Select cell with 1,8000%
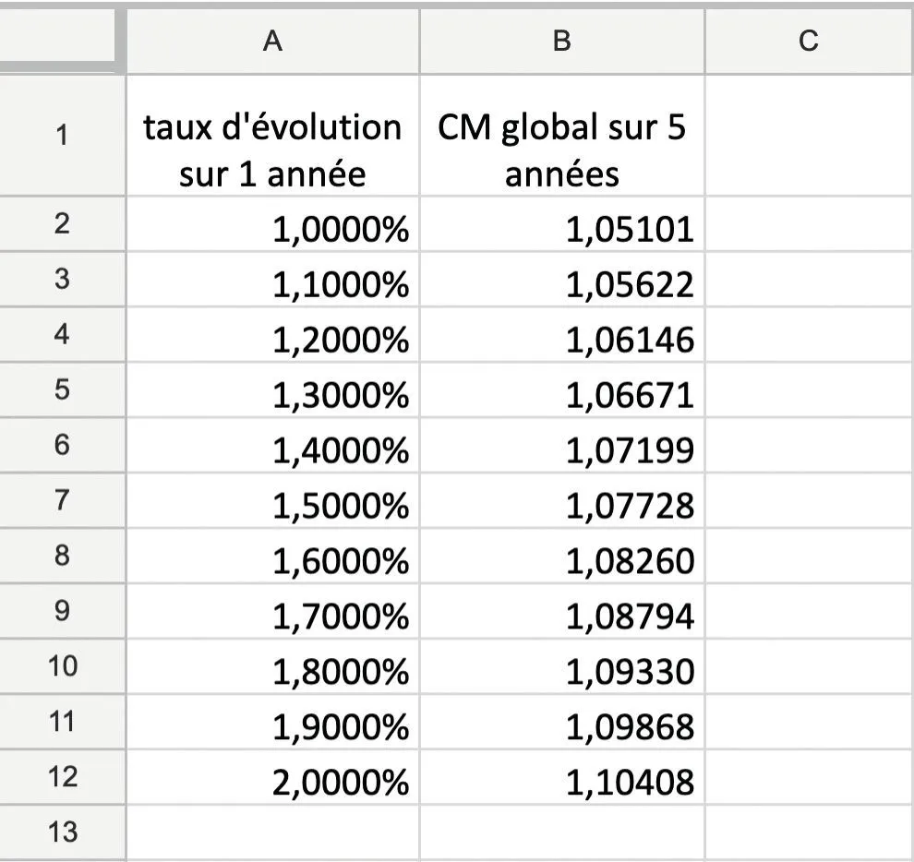The image size is (914, 862). point(272,666)
